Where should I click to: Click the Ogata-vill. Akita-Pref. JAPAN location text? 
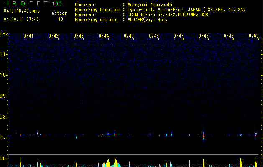click(x=186, y=10)
